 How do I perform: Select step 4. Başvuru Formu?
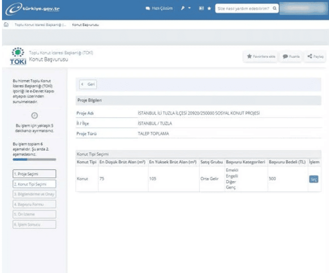[x=35, y=204]
